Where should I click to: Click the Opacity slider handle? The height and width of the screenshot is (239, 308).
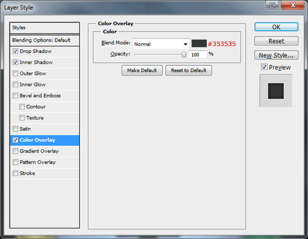pyautogui.click(x=184, y=54)
